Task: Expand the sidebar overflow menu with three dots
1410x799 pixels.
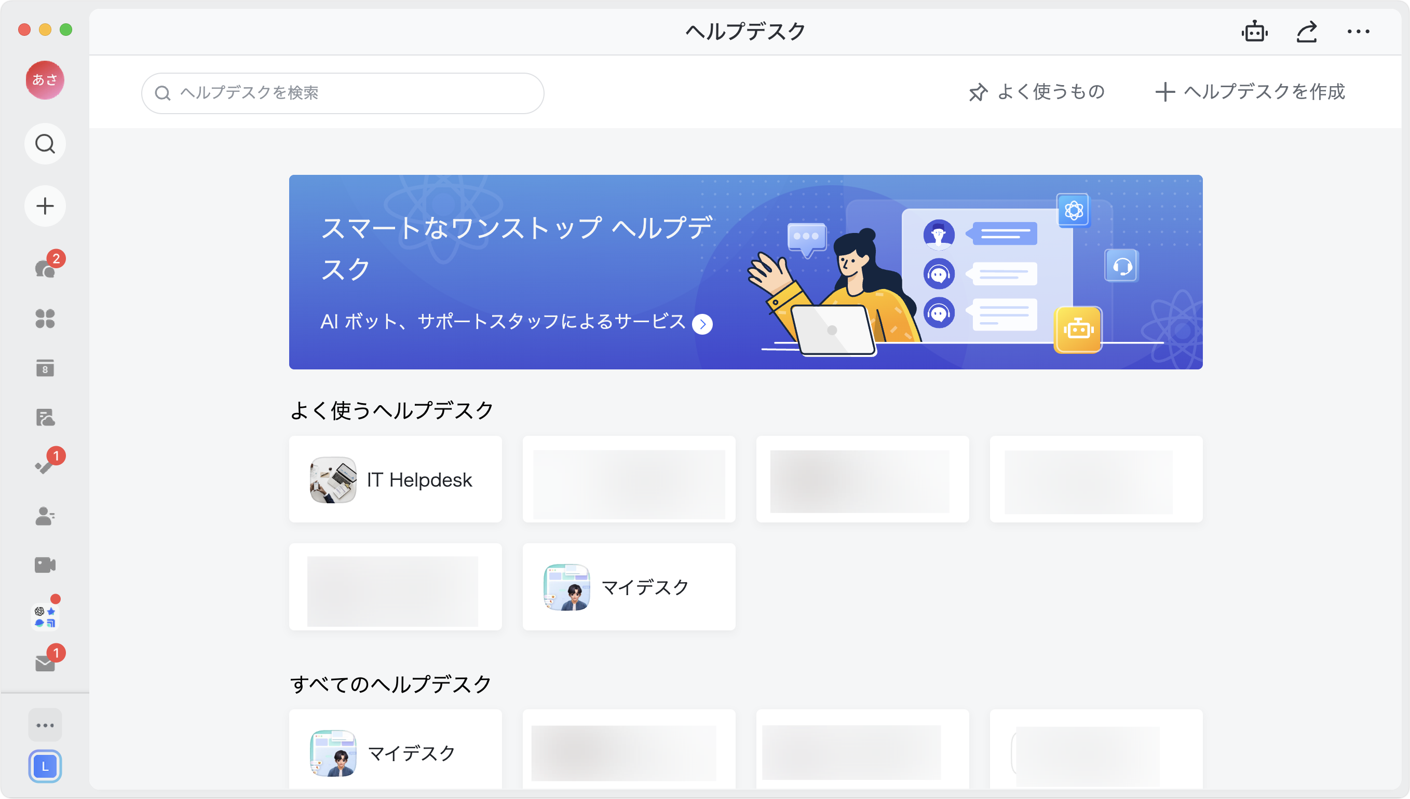Action: click(x=45, y=724)
